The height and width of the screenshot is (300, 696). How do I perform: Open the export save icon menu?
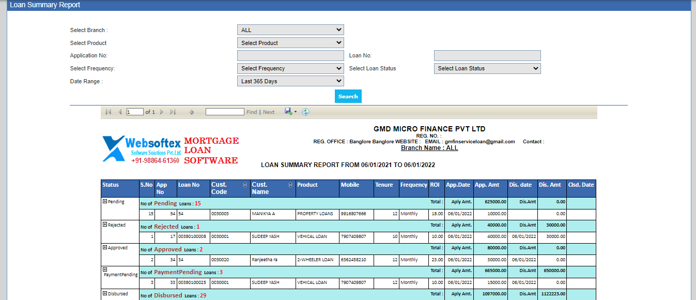coord(290,112)
